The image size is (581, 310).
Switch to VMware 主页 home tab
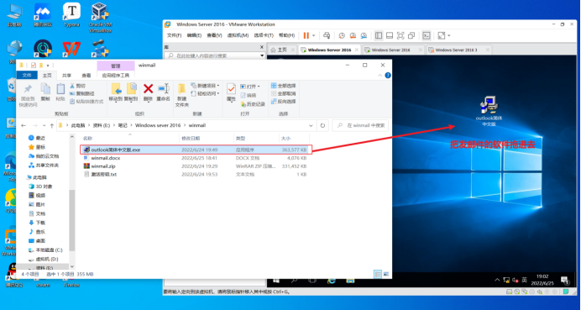click(282, 50)
